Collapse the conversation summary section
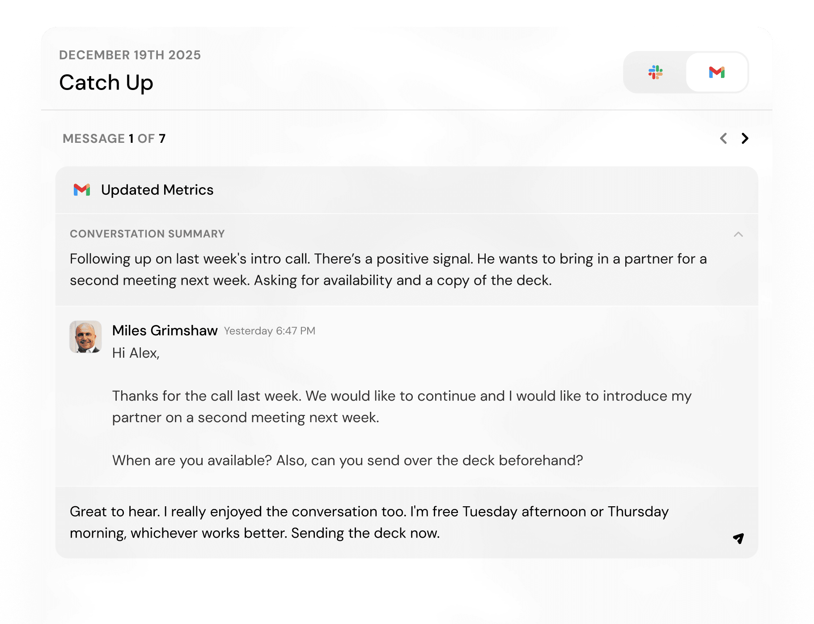814x624 pixels. click(x=738, y=234)
